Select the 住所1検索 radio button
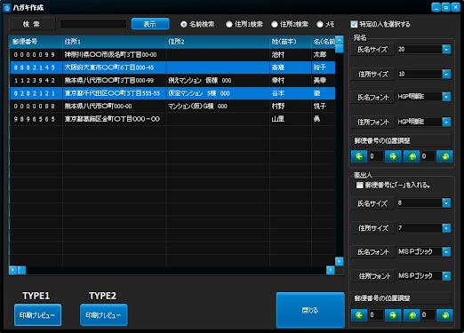This screenshot has width=464, height=333. point(229,24)
